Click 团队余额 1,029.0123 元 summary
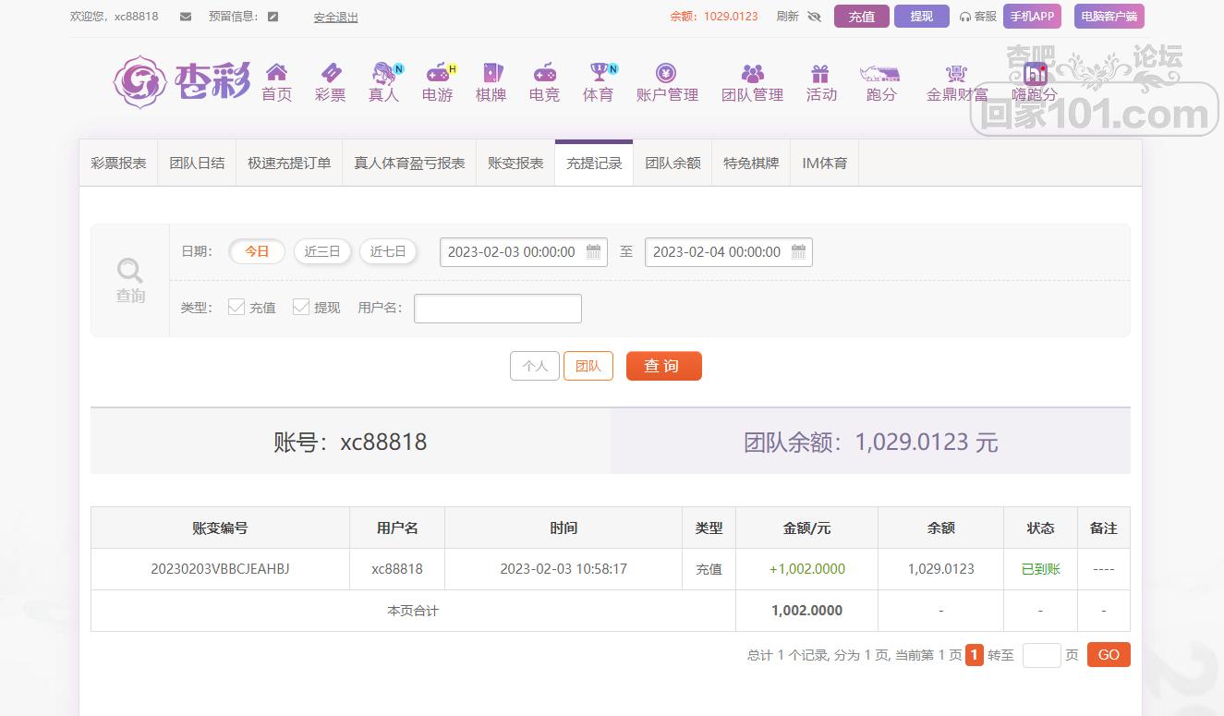The image size is (1224, 716). pos(871,442)
